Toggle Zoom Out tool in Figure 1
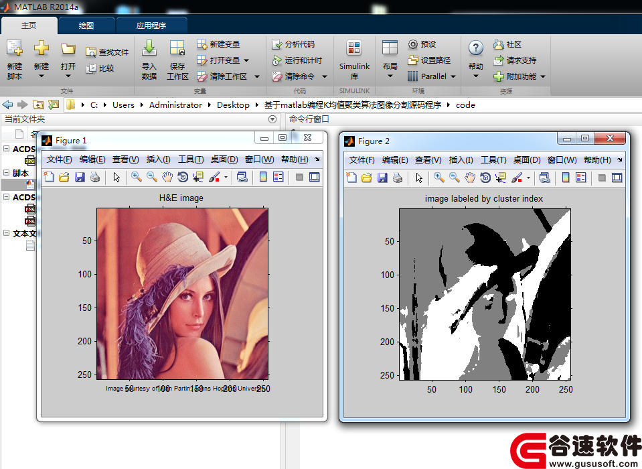This screenshot has width=642, height=469. 152,177
